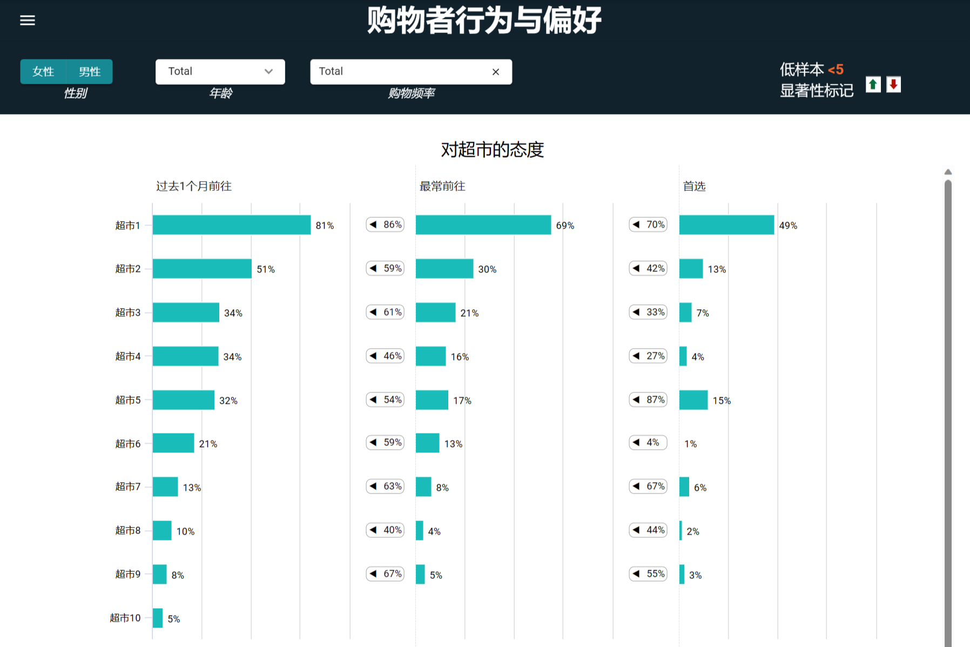Open the 购物频率 filter field

400,72
